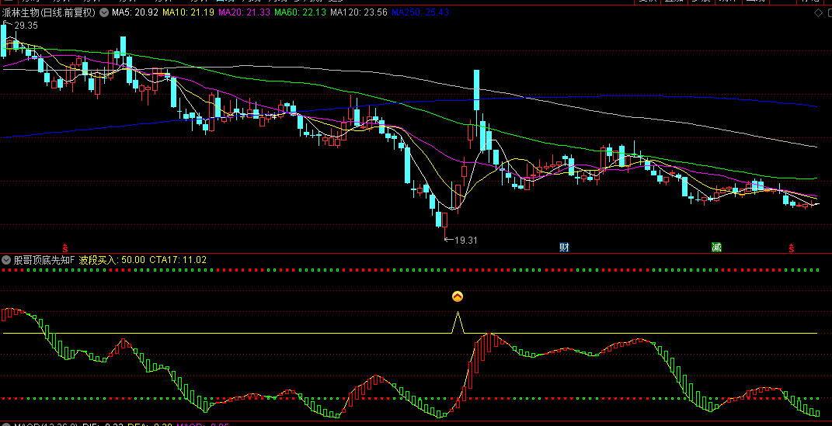
Task: Select the MA10: 21.19 label
Action: 188,12
